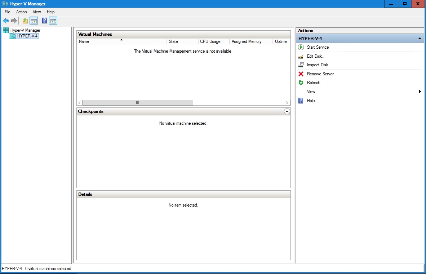
Task: Minimize the Hyper-V Manager window
Action: [x=391, y=4]
